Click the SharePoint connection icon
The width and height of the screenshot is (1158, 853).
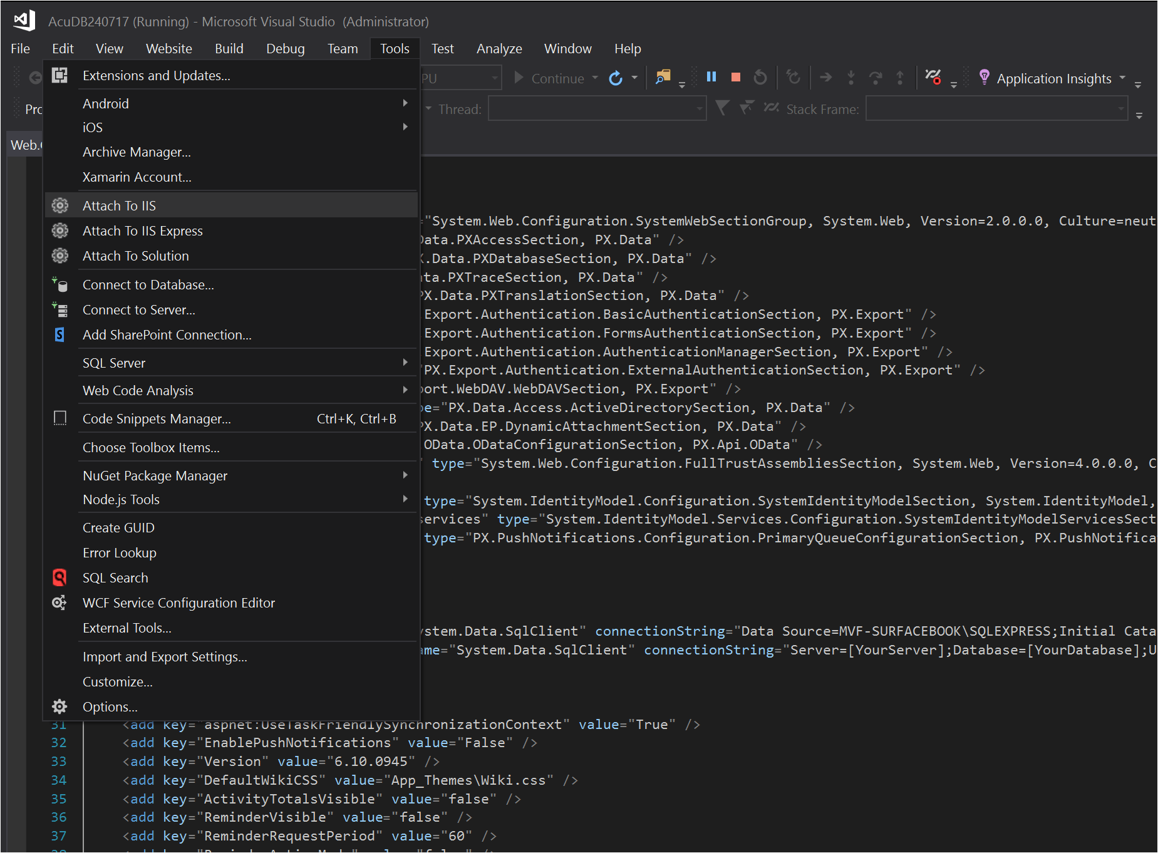(x=59, y=334)
